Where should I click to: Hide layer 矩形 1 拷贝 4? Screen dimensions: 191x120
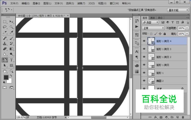tap(144, 41)
